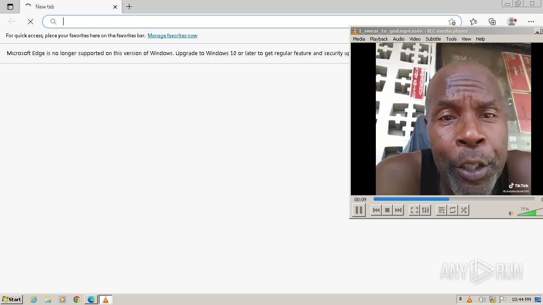Adjust the VLC volume slider at 75%
The width and height of the screenshot is (543, 305).
530,212
